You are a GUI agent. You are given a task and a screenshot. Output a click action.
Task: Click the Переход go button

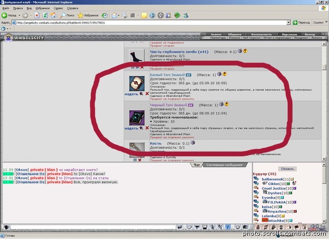pyautogui.click(x=301, y=22)
